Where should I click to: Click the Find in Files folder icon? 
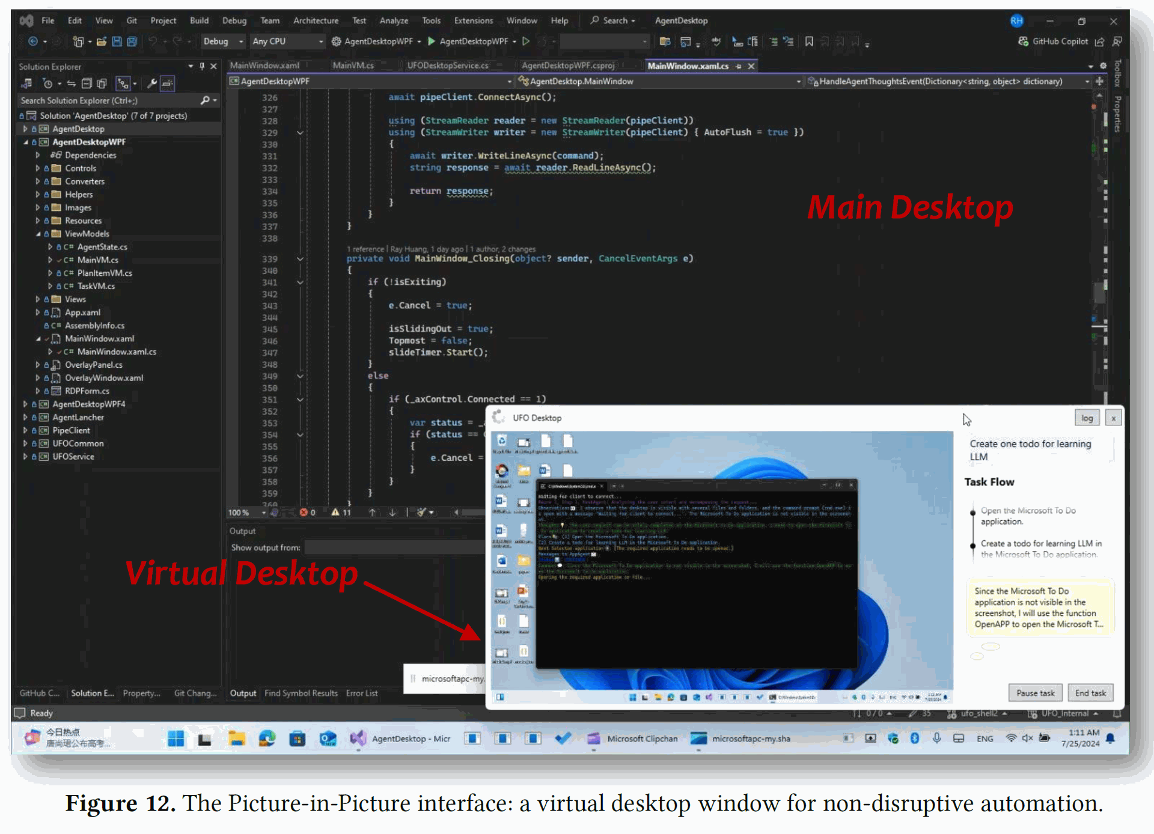pos(665,41)
